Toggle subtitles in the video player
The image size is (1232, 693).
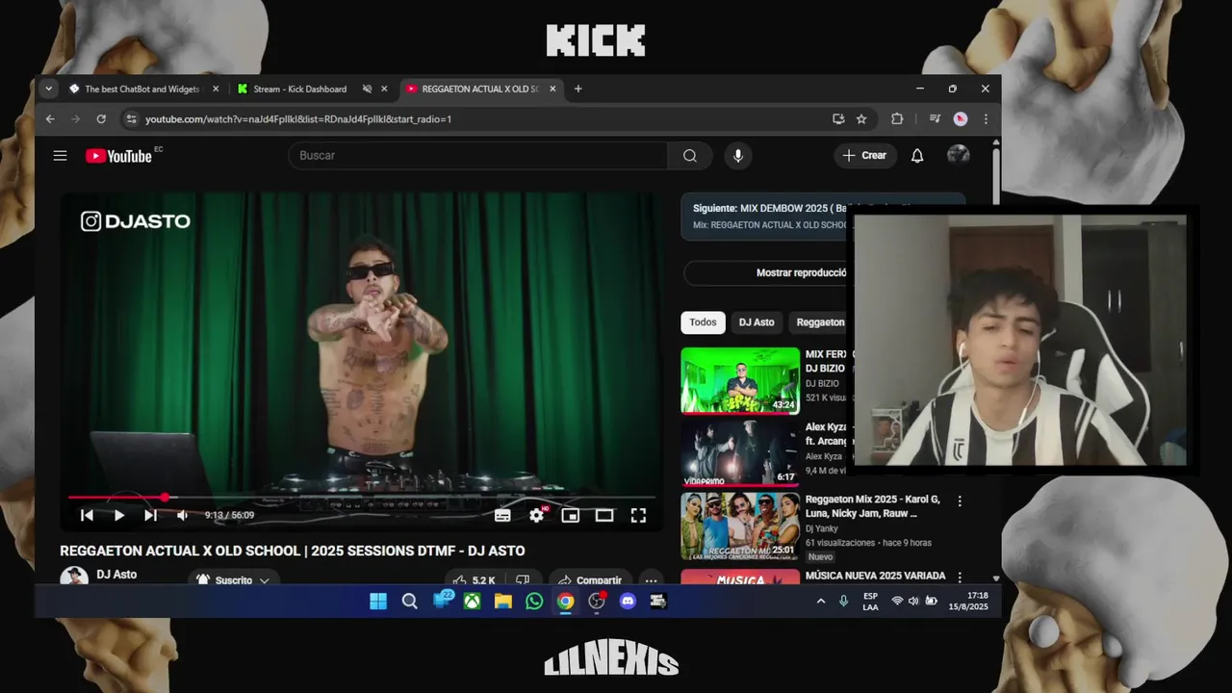pos(502,515)
